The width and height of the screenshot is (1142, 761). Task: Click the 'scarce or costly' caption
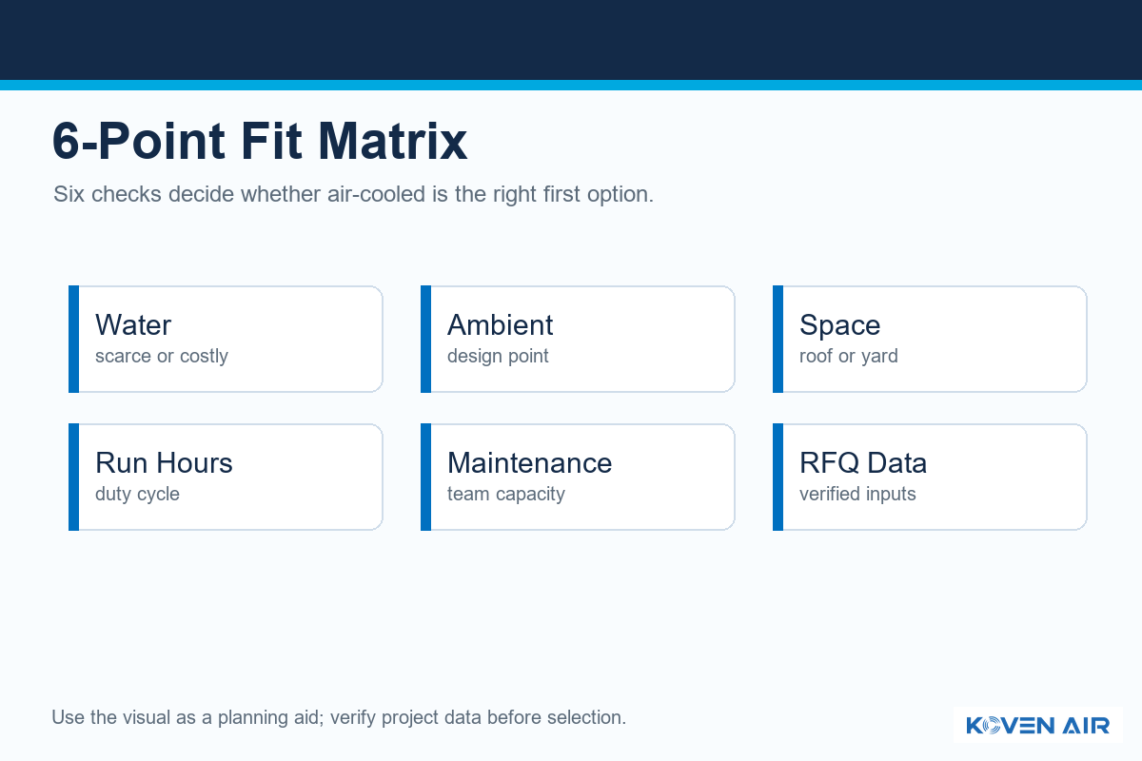click(162, 357)
